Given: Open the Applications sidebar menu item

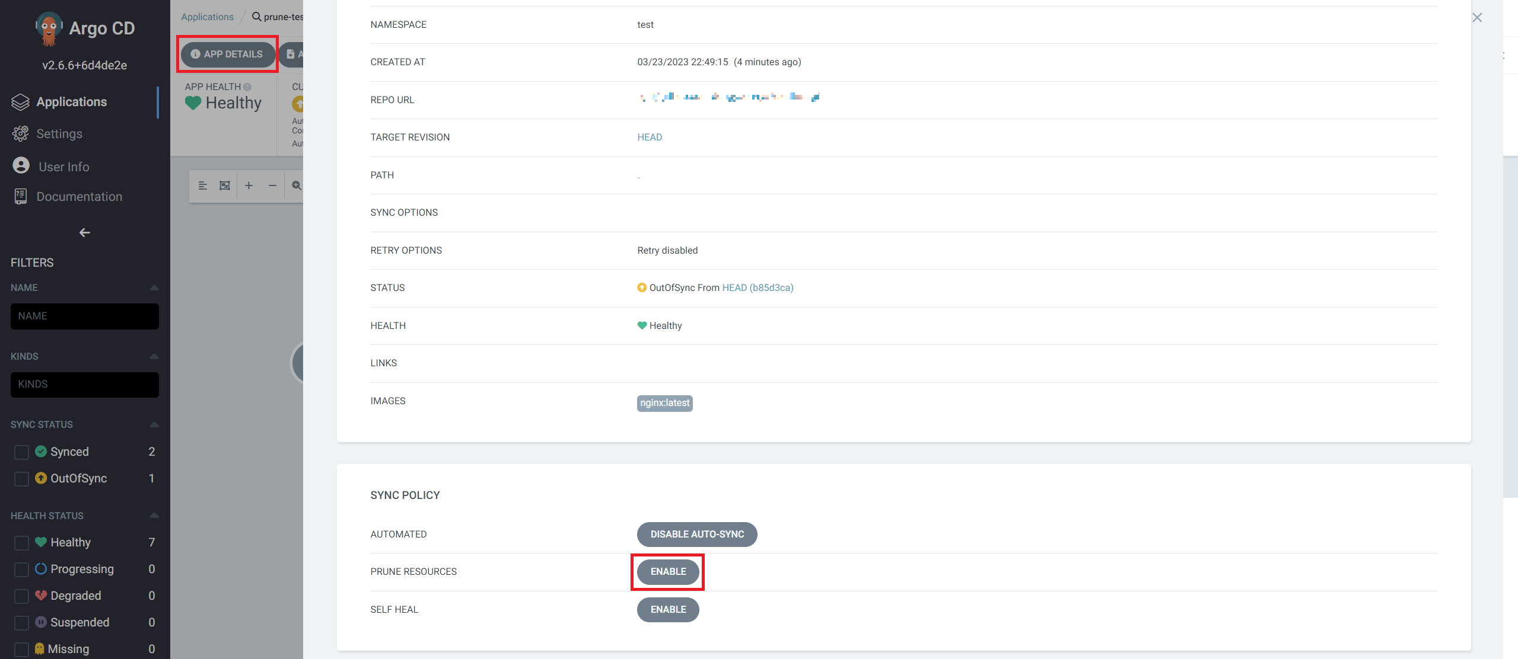Looking at the screenshot, I should point(71,102).
